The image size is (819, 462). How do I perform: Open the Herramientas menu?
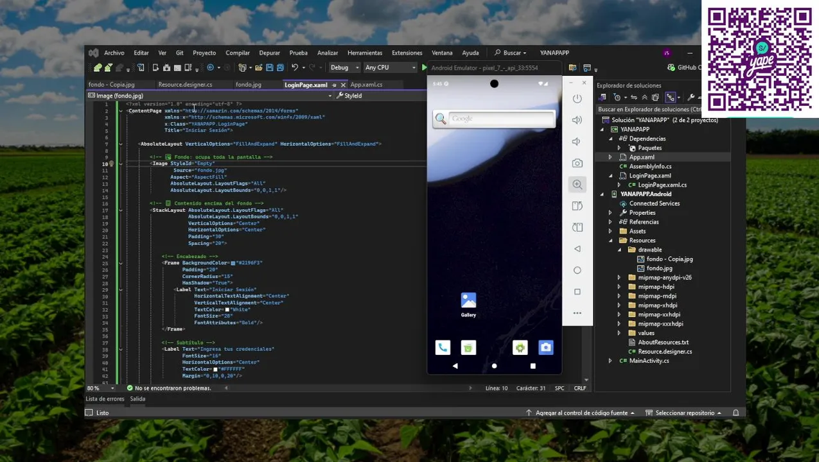pos(365,53)
